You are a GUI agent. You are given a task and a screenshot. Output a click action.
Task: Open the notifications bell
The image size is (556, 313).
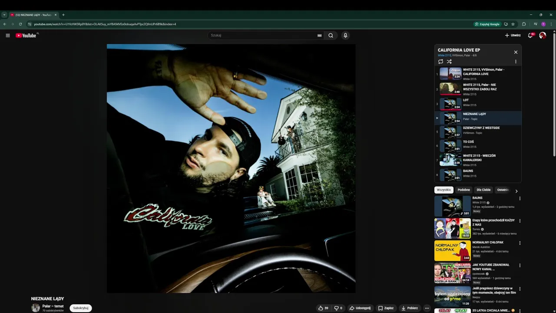tap(530, 36)
